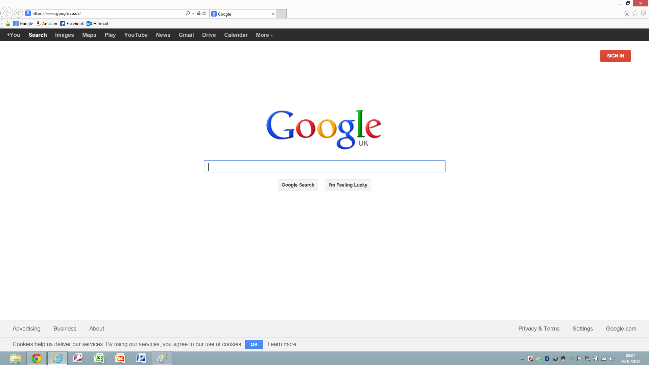Open the Settings footer link
The height and width of the screenshot is (365, 649).
coord(583,328)
